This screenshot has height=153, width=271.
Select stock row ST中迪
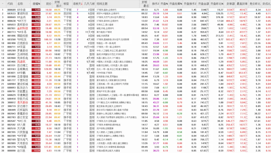click(x=135, y=10)
